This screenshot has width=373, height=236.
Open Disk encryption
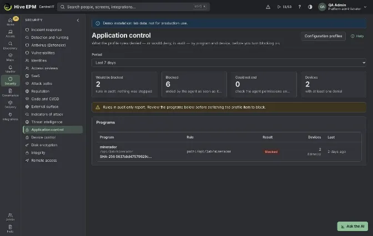[53, 145]
